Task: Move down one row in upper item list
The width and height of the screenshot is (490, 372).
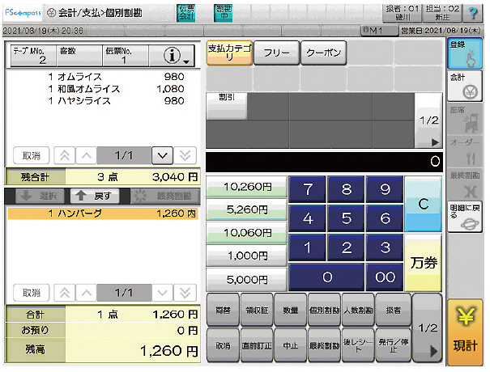Action: pos(162,155)
